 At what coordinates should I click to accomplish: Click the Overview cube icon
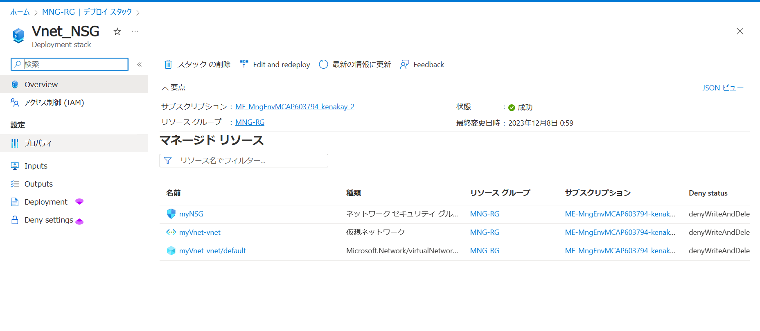point(15,84)
